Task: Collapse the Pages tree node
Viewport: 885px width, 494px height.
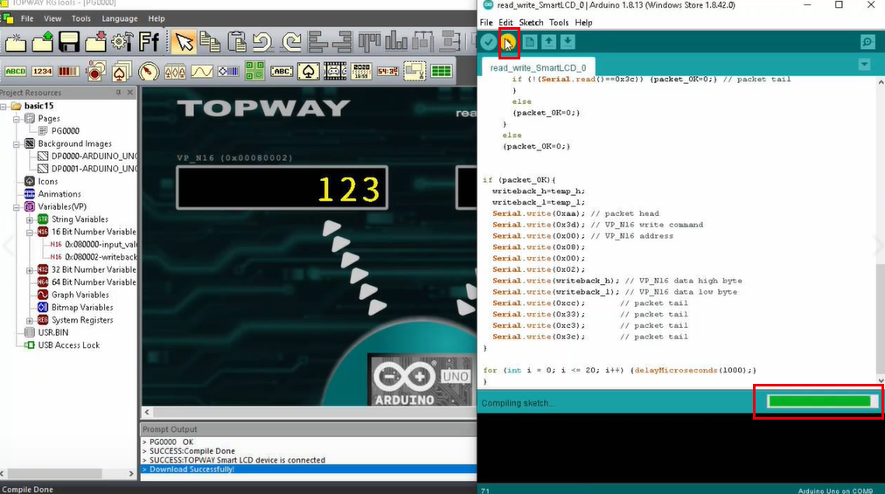Action: [17, 119]
